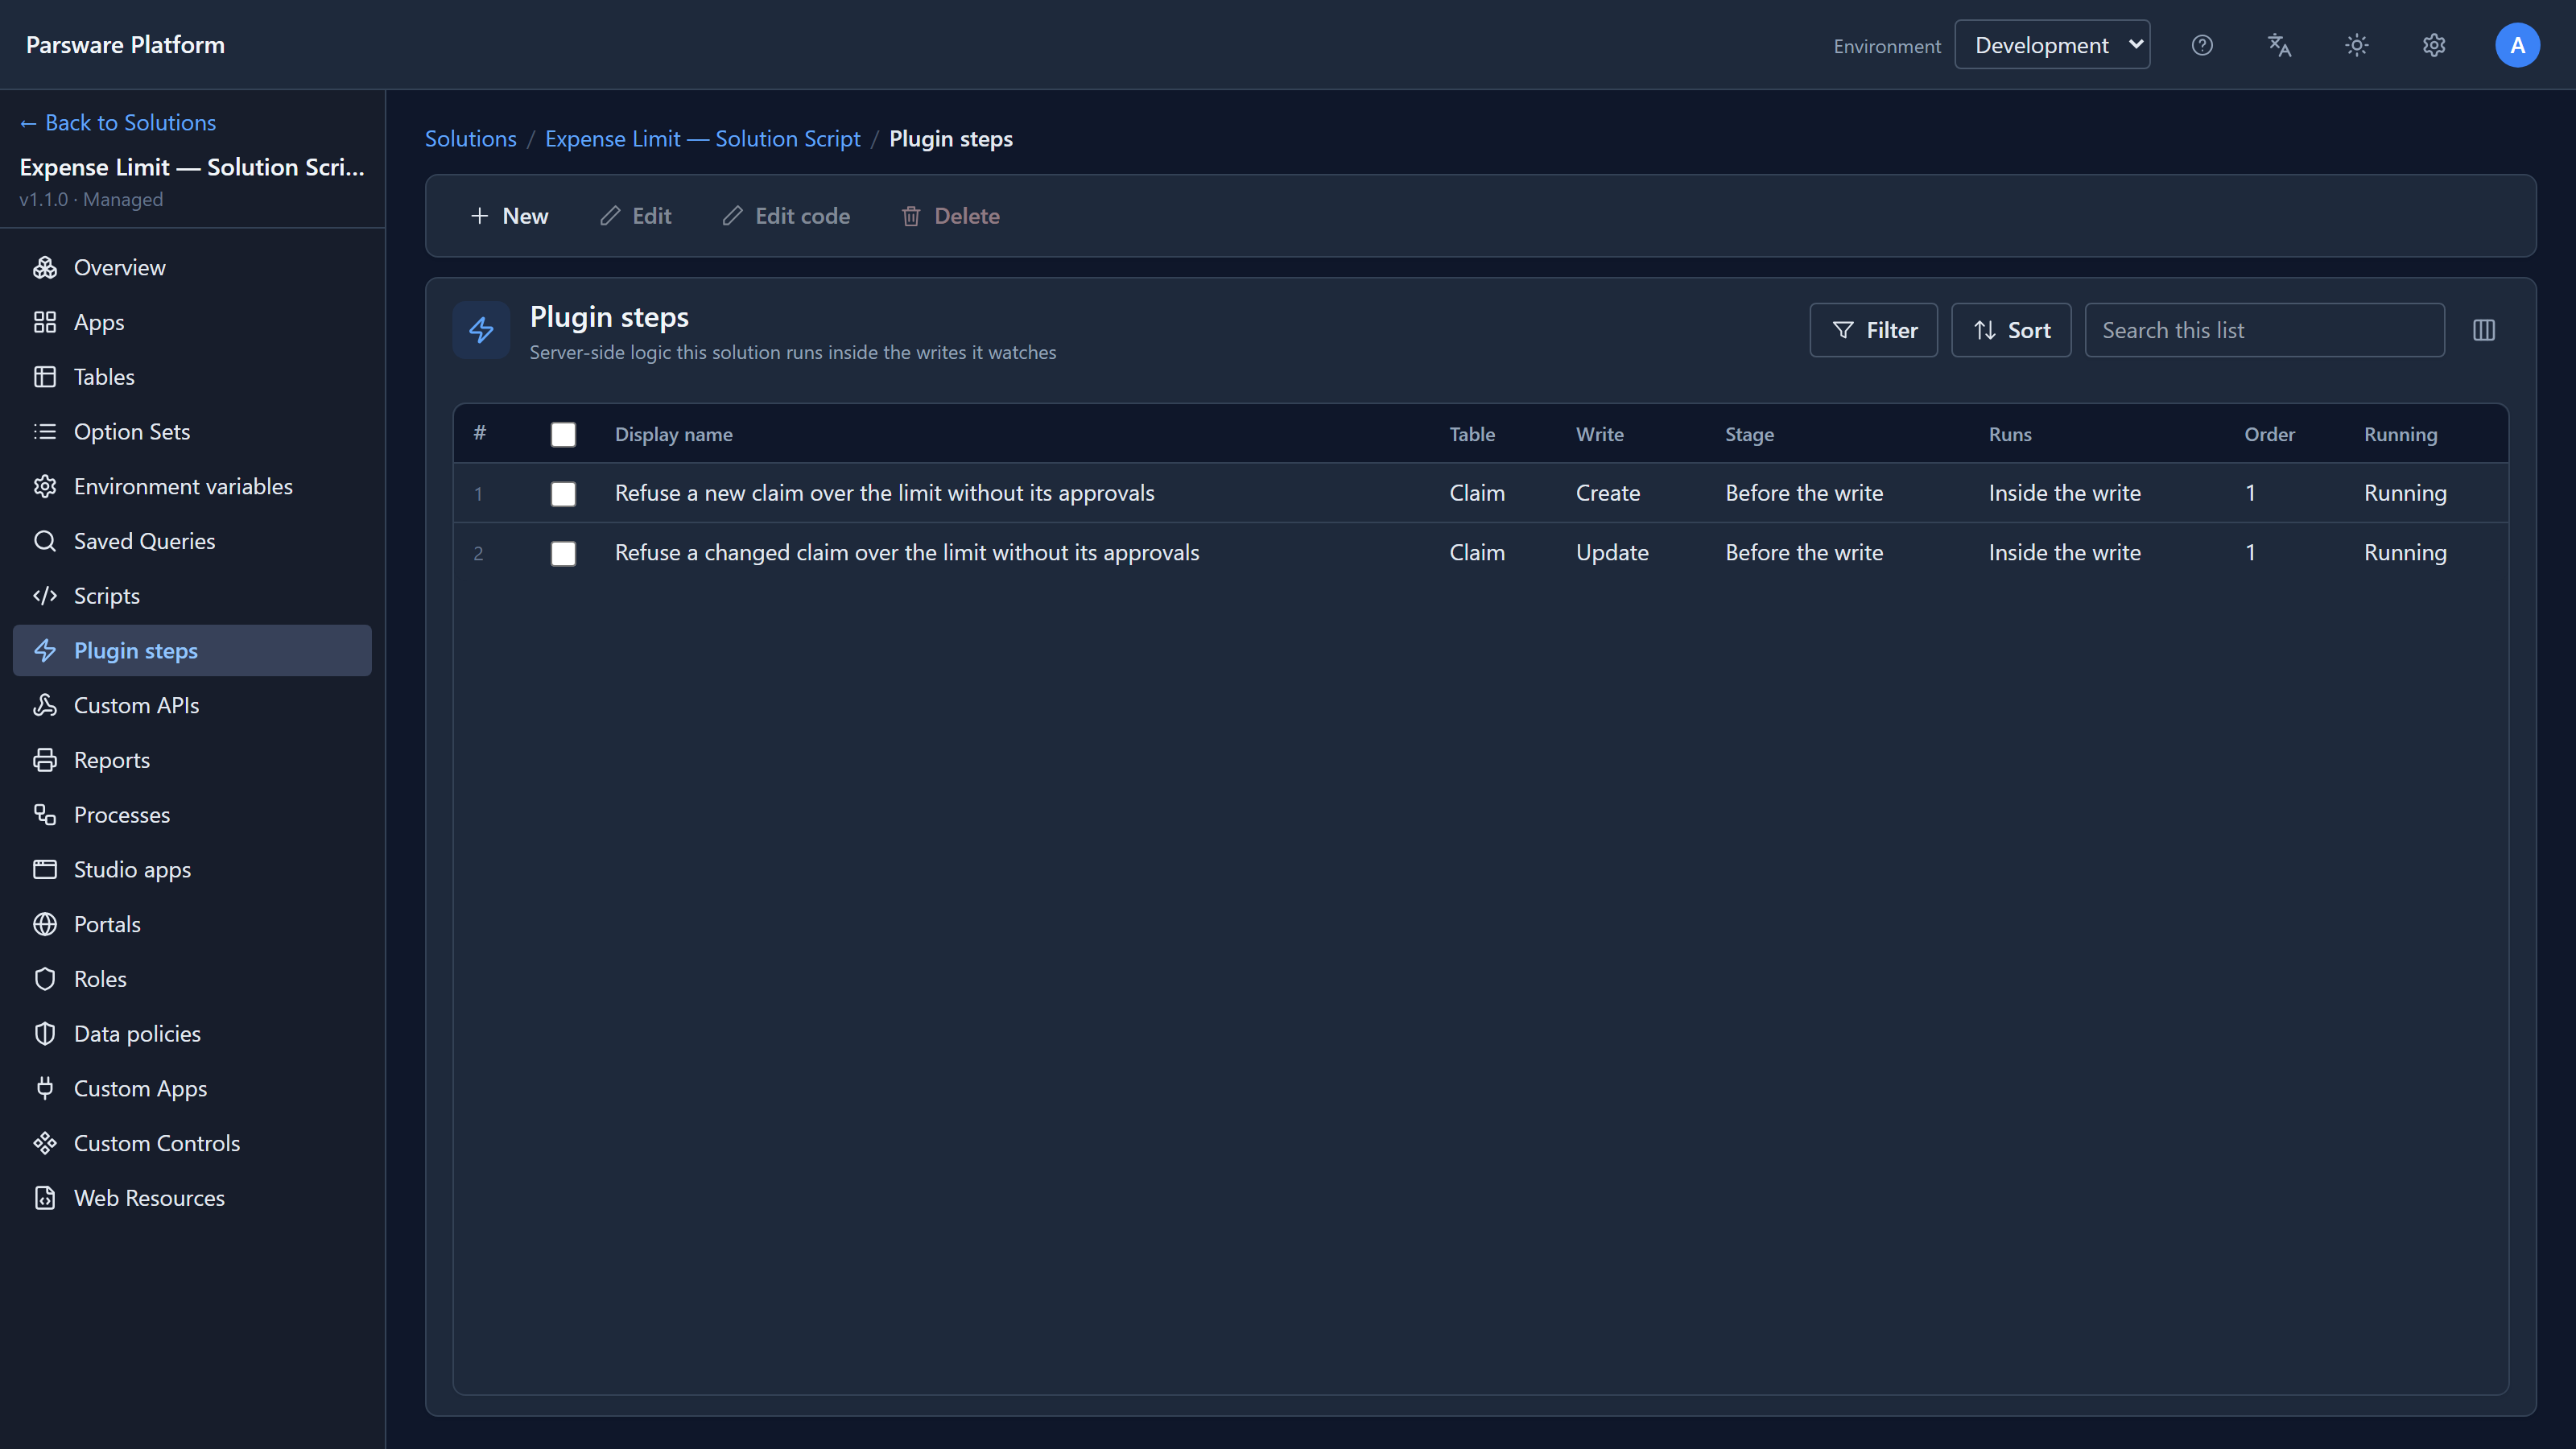Open Custom Apps section
The height and width of the screenshot is (1449, 2576).
pyautogui.click(x=192, y=1089)
